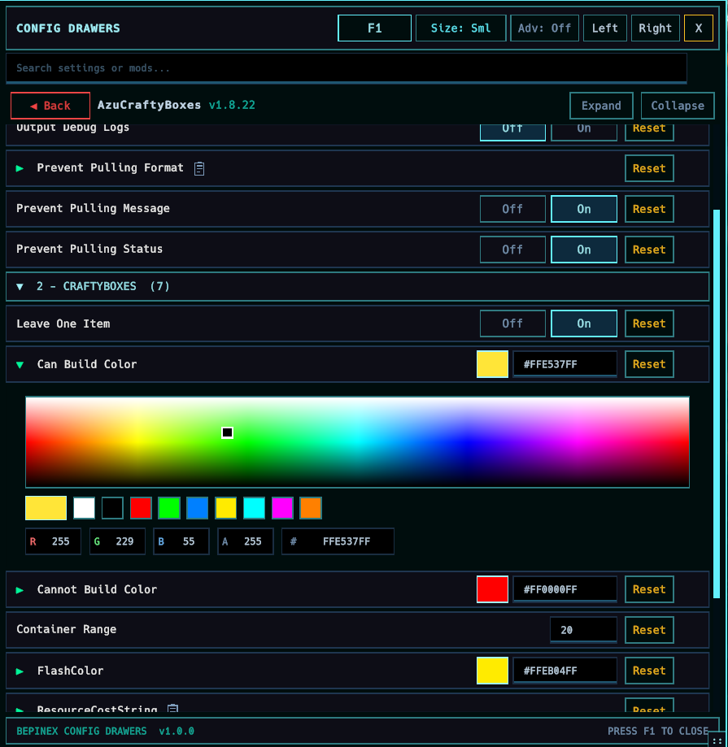Cycle the Size: Sml option
Screen dimensions: 728x747
coord(460,28)
